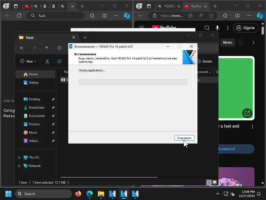The image size is (266, 200).
Task: Unpin Music using its pin icon
Action: point(53,133)
